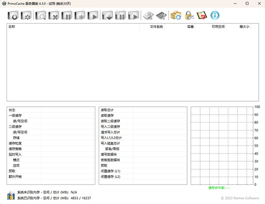The width and height of the screenshot is (265, 204).
Task: Select the 二级缓存 row
Action: point(51,127)
